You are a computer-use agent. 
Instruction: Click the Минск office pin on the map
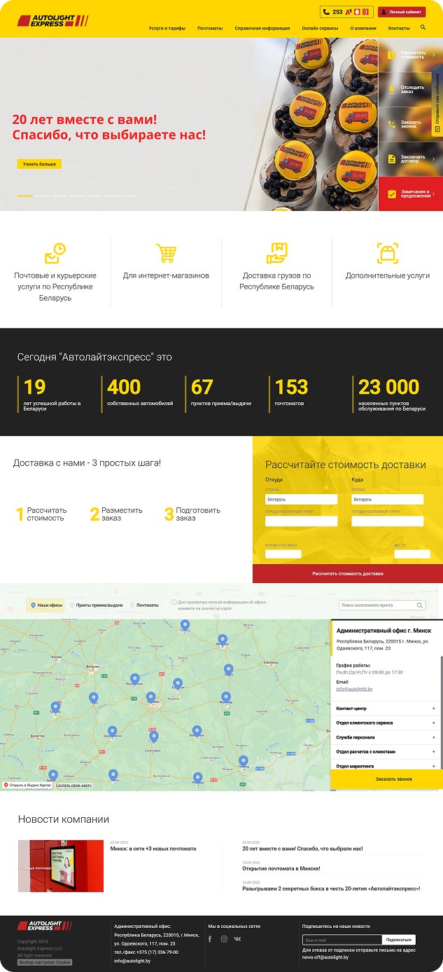pyautogui.click(x=150, y=697)
